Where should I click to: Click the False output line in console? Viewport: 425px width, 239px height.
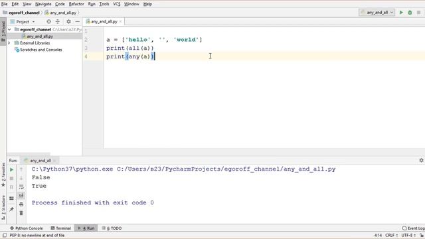[x=41, y=177]
